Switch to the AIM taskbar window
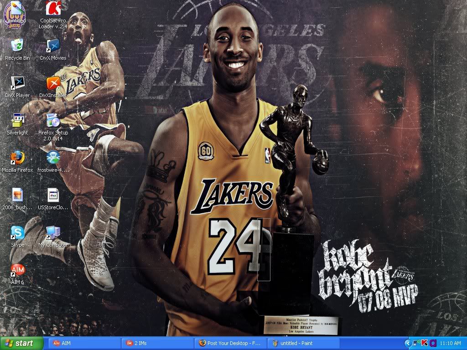Image resolution: width=467 pixels, height=350 pixels. pyautogui.click(x=84, y=343)
